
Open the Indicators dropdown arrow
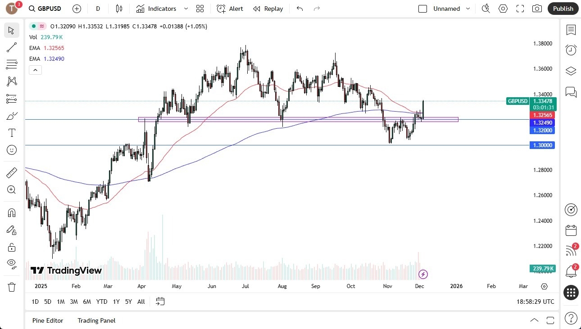(185, 9)
